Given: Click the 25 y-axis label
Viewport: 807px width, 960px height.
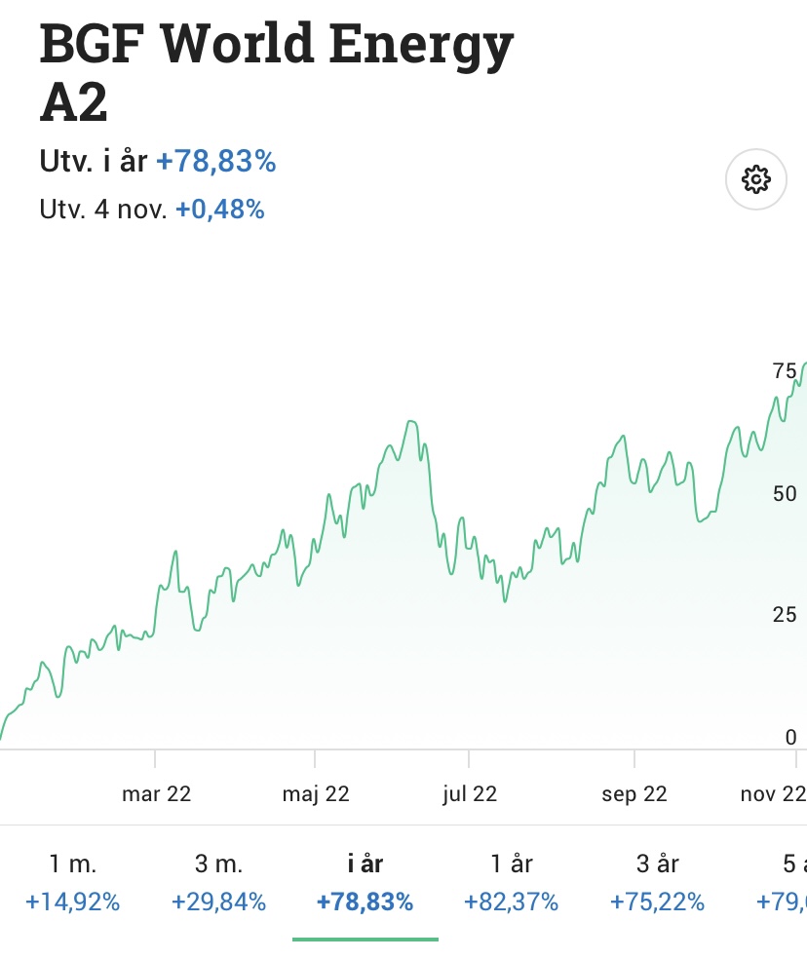Looking at the screenshot, I should click(x=785, y=615).
